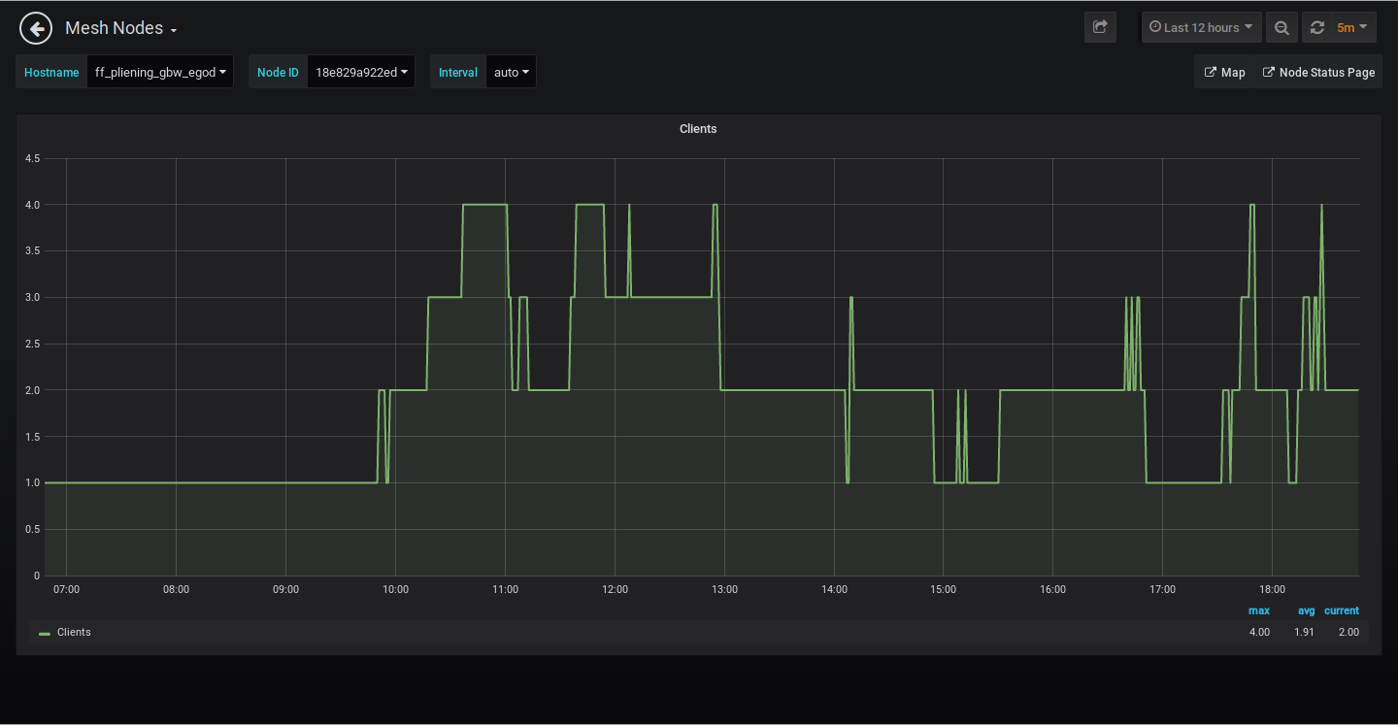
Task: Open the Mesh Nodes dashboard dropdown
Action: coord(120,28)
